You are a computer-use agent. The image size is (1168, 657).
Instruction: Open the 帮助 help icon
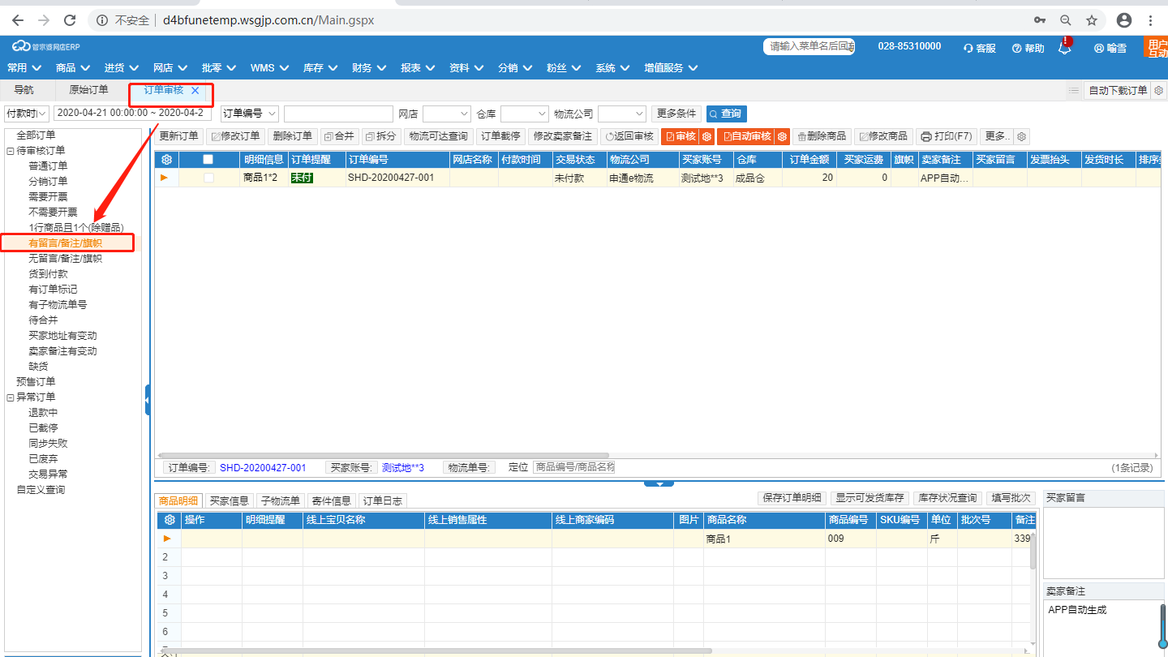(x=1016, y=49)
